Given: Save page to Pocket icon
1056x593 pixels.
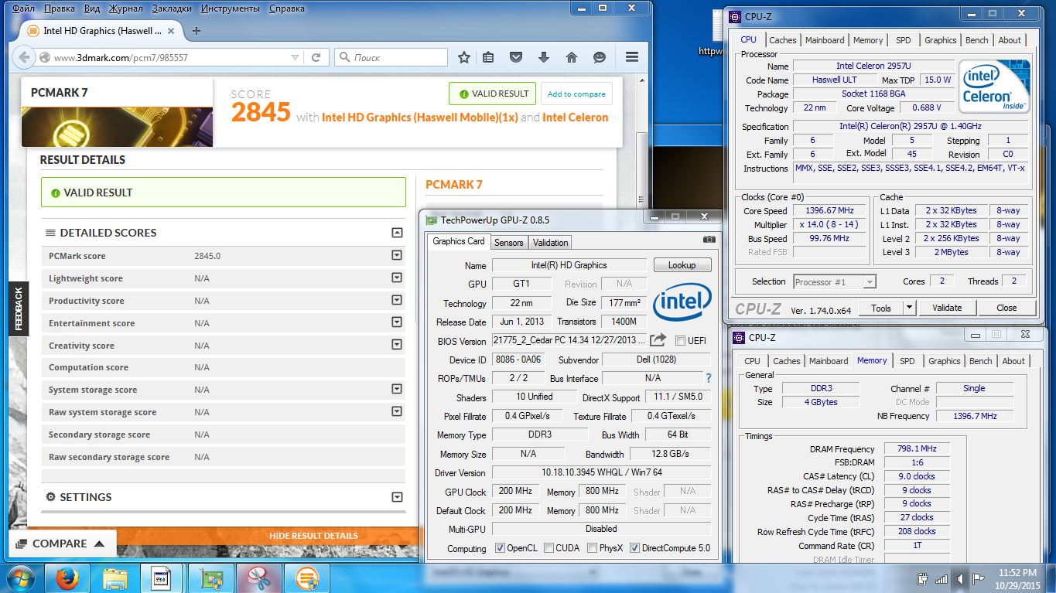Looking at the screenshot, I should click(516, 57).
